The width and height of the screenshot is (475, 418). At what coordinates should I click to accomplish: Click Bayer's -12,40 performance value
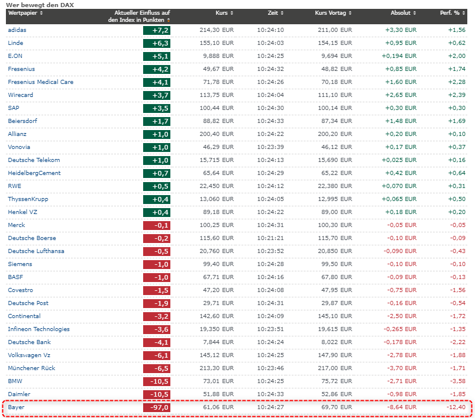(456, 407)
